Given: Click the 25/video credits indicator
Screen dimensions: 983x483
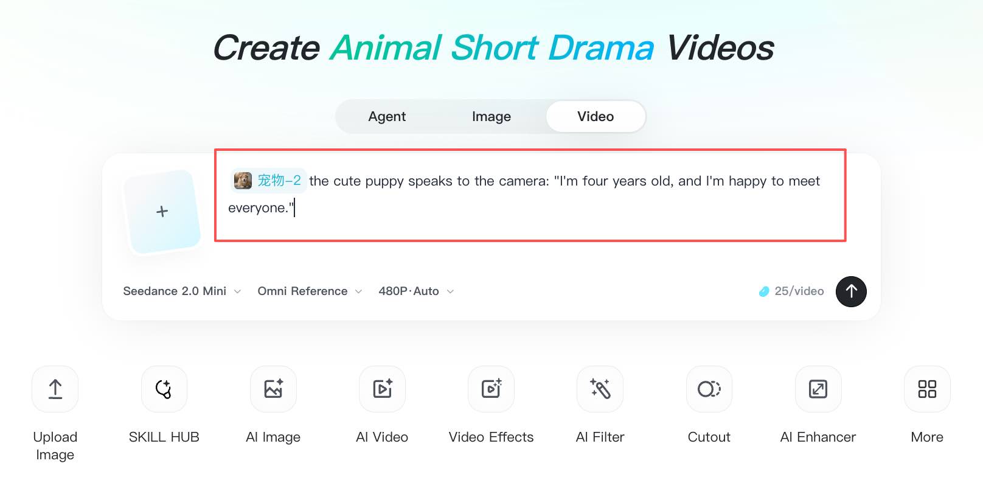Looking at the screenshot, I should [x=791, y=291].
